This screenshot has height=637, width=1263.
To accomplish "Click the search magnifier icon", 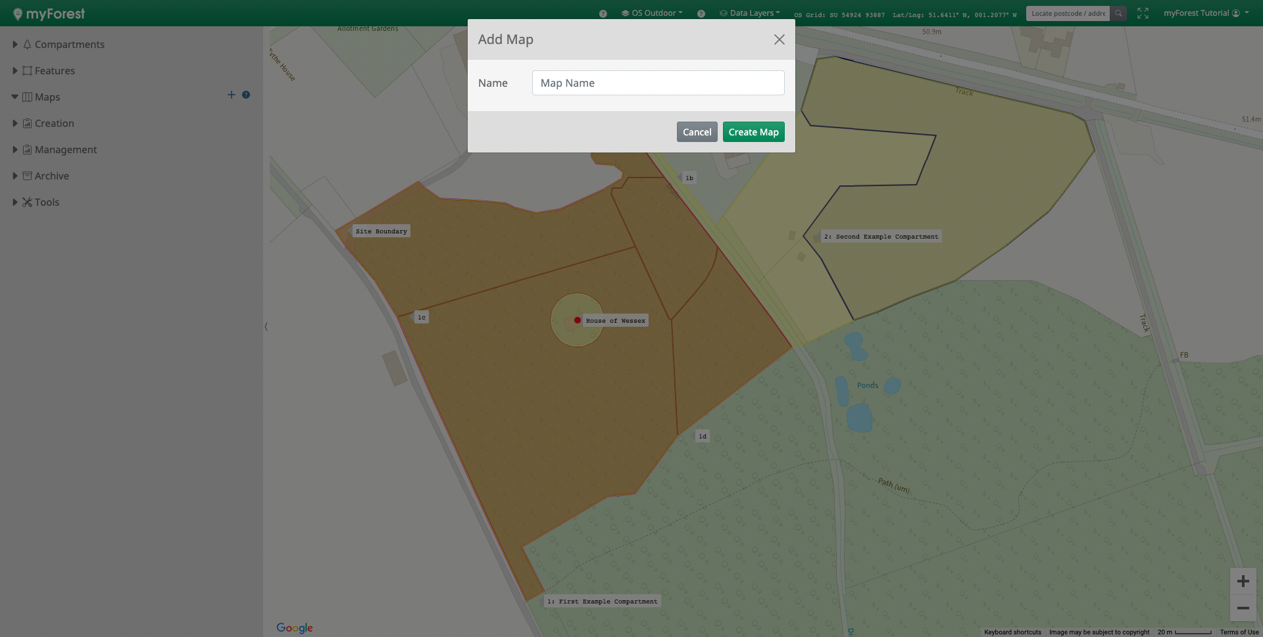I will point(1118,13).
